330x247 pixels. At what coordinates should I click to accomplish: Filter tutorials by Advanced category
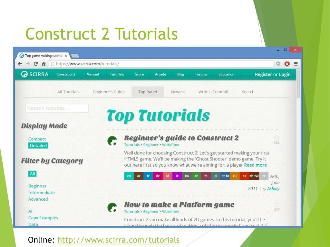tap(38, 199)
